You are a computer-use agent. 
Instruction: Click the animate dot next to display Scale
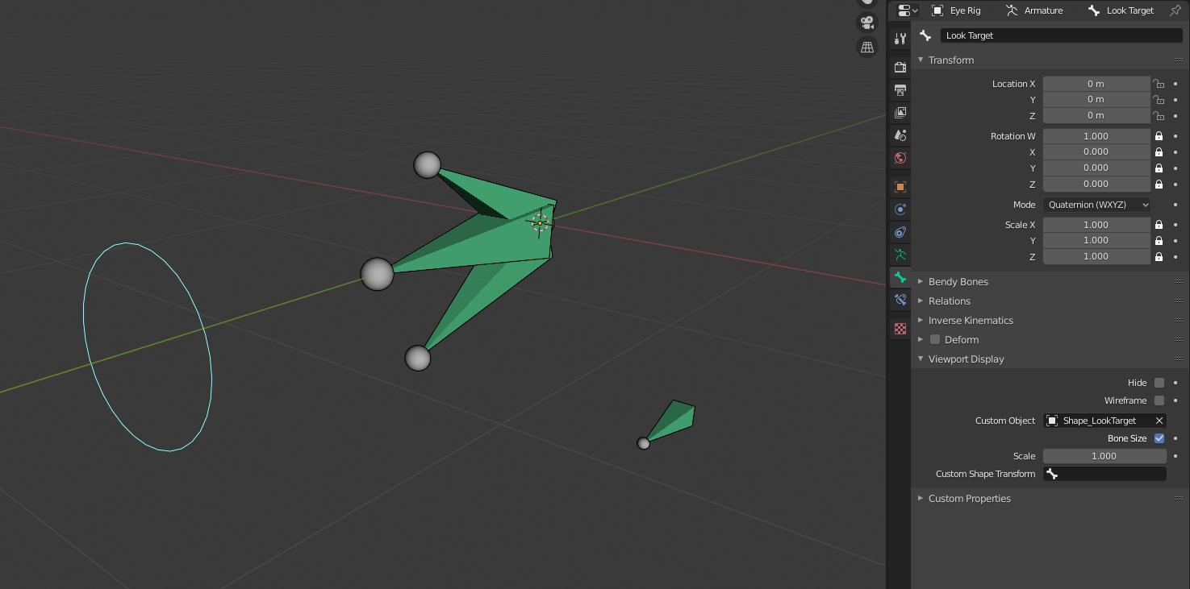(1175, 456)
